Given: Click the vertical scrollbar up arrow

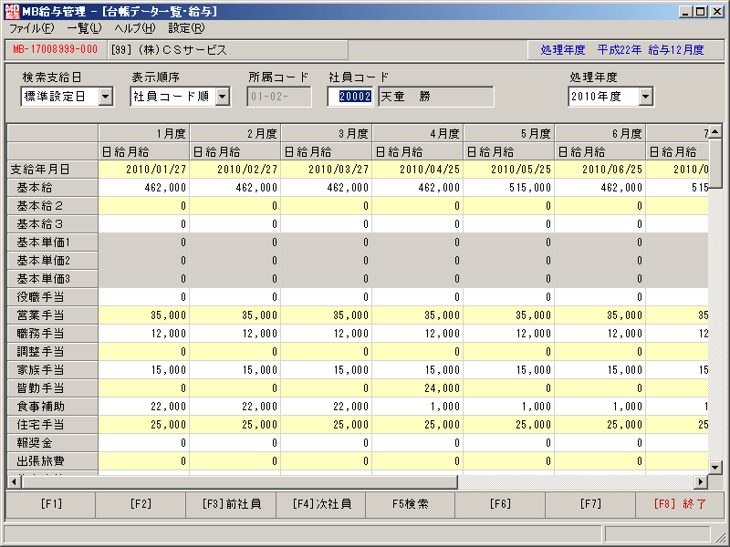Looking at the screenshot, I should point(715,131).
